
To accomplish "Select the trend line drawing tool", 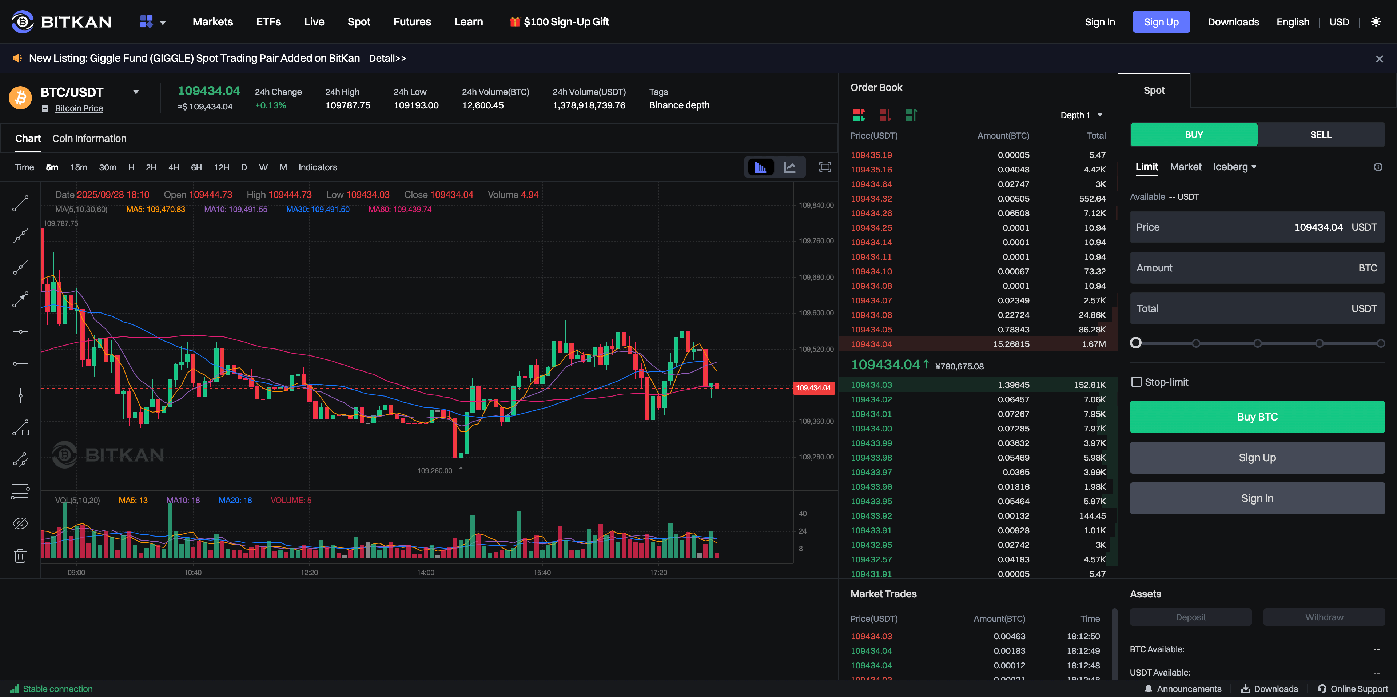I will click(20, 203).
